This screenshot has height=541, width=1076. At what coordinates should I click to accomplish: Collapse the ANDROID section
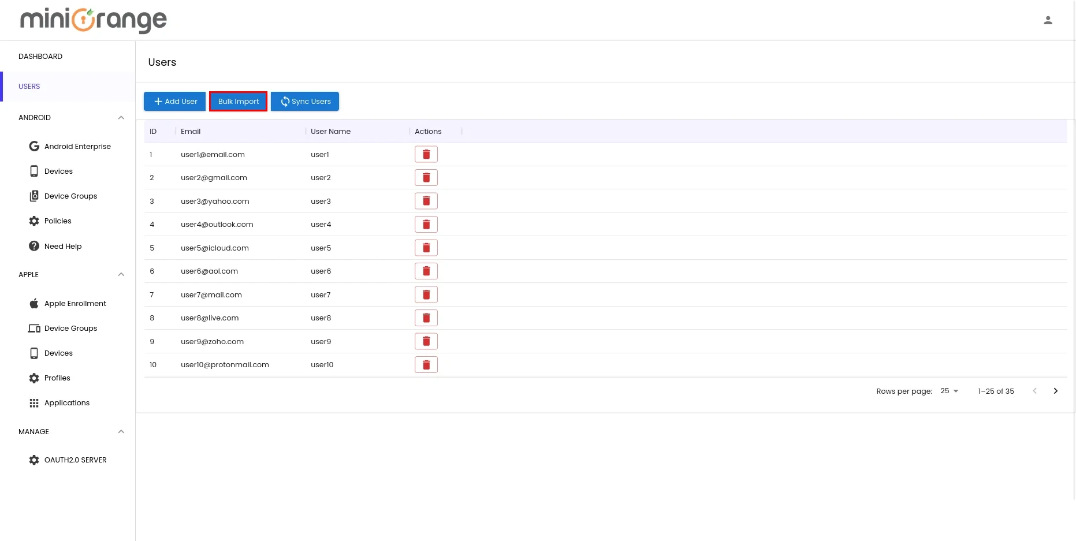121,117
